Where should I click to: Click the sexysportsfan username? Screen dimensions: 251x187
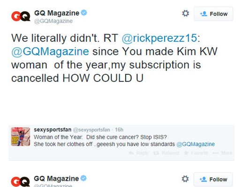[x=53, y=129]
